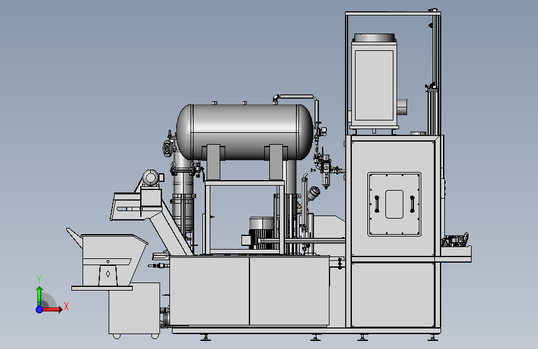Select the top horizontal frame bar
538x349 pixels.
(393, 14)
